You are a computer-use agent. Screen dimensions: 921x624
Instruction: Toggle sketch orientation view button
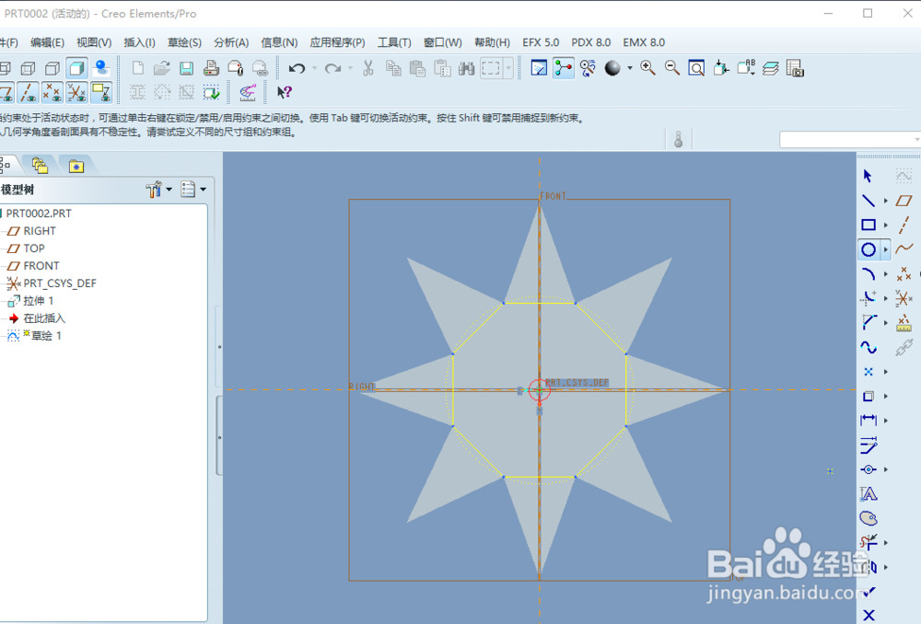(247, 92)
